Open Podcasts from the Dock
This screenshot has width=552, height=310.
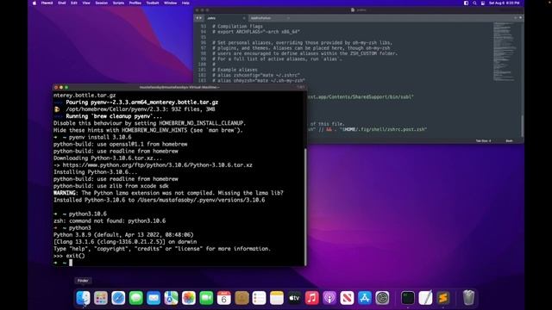pyautogui.click(x=329, y=298)
